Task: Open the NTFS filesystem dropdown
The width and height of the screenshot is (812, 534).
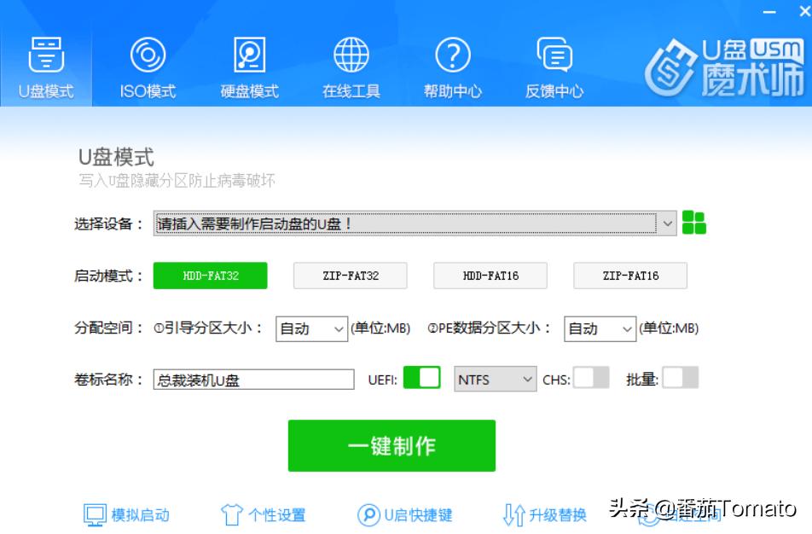Action: click(x=495, y=377)
